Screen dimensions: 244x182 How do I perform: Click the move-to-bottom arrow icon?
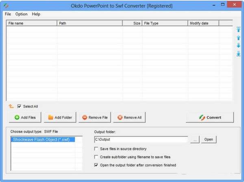coord(238,54)
